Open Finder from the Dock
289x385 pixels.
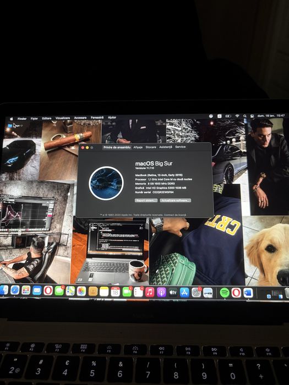pos(4,290)
